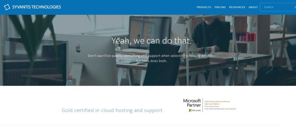Click the Apple logo on the iMac
The height and width of the screenshot is (135, 296).
click(x=78, y=48)
